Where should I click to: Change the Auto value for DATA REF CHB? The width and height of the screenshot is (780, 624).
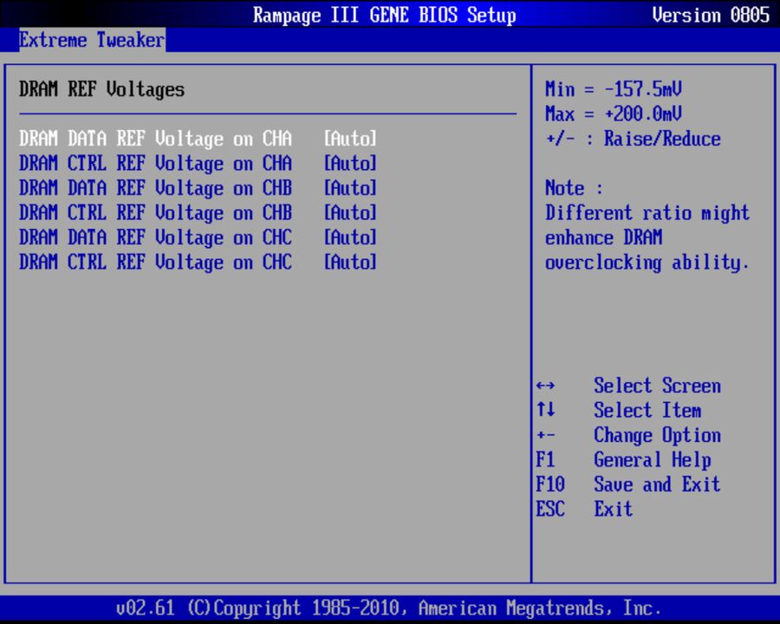point(350,188)
